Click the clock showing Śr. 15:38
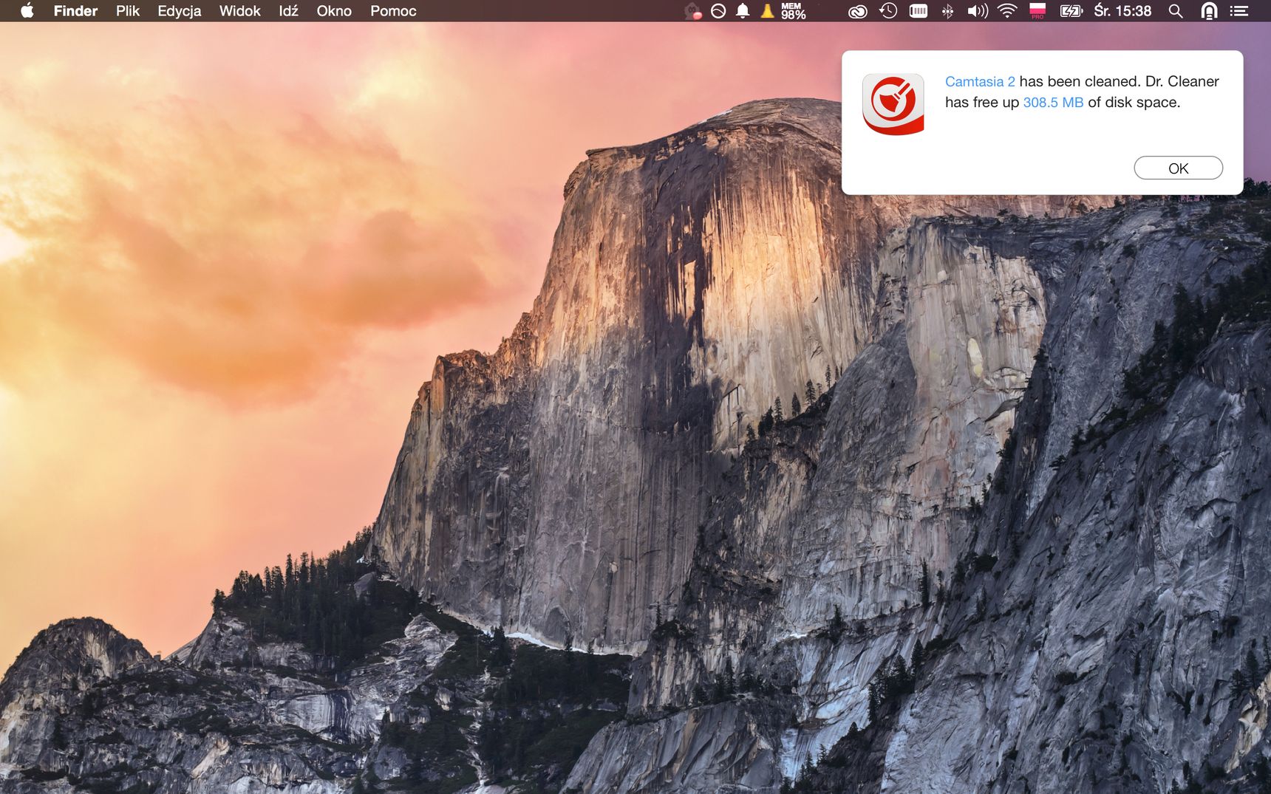1271x794 pixels. [x=1122, y=10]
